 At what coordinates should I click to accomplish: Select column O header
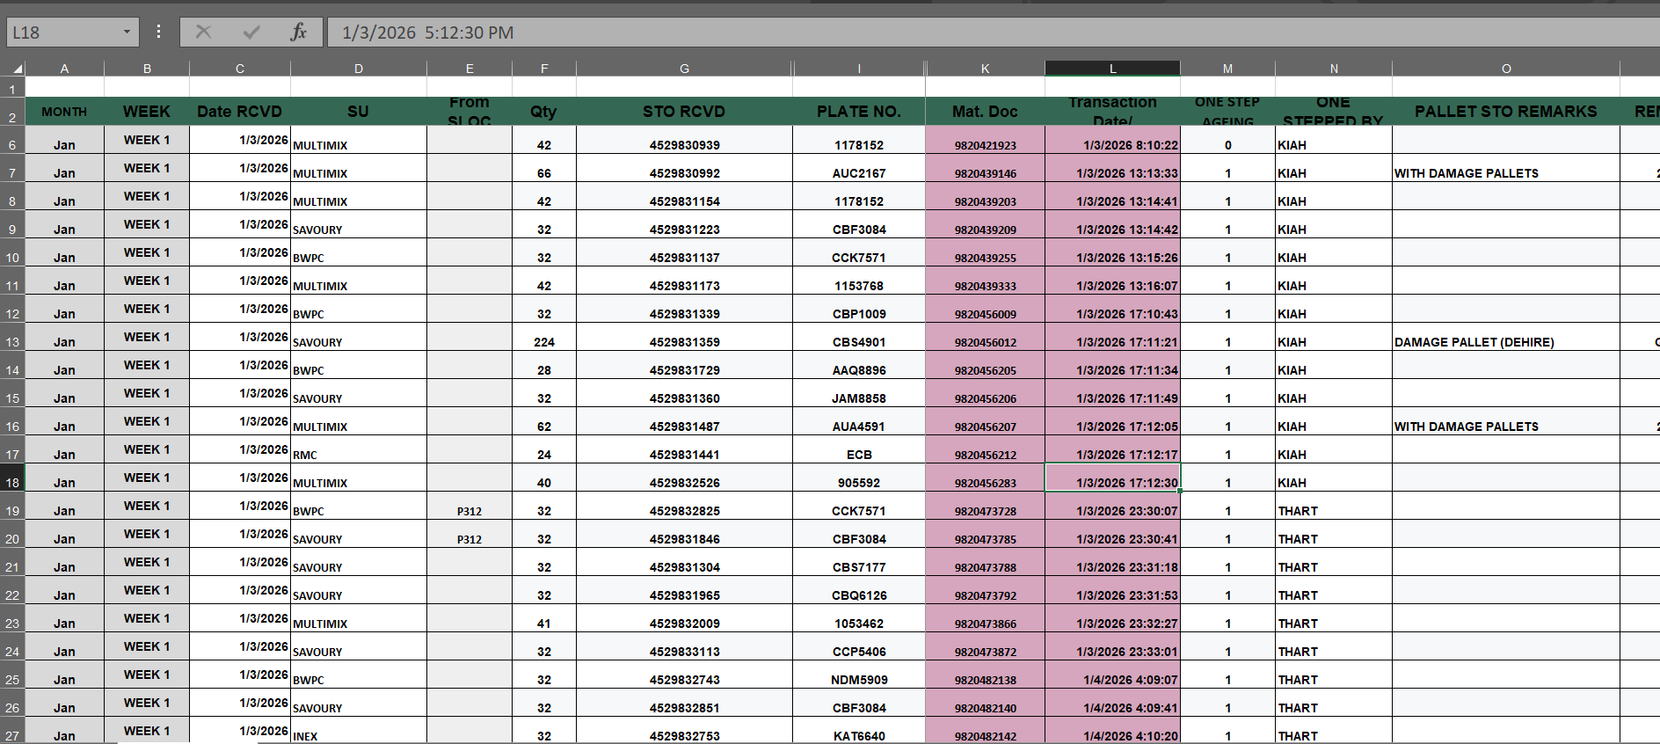(1505, 69)
